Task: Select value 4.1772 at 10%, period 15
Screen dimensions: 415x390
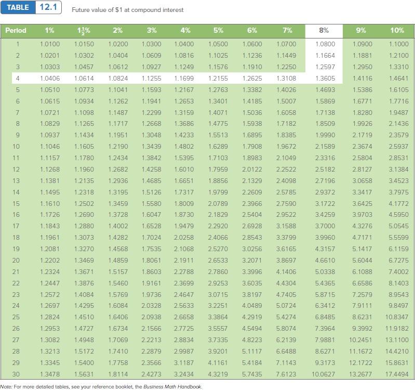Action: (x=398, y=204)
